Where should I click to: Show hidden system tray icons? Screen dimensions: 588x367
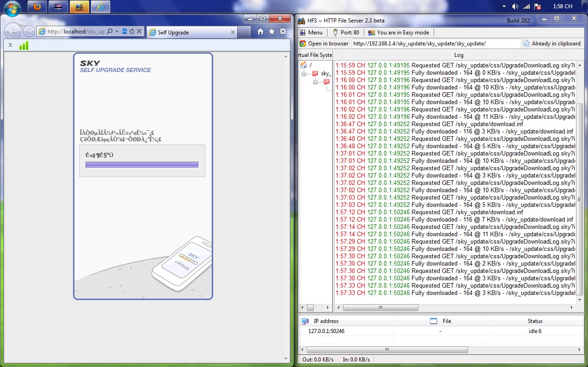(504, 6)
